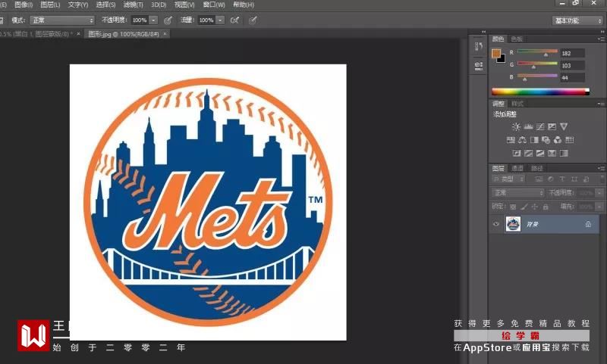Switch to the 通道 channels tab
This screenshot has height=364, width=607.
[517, 168]
